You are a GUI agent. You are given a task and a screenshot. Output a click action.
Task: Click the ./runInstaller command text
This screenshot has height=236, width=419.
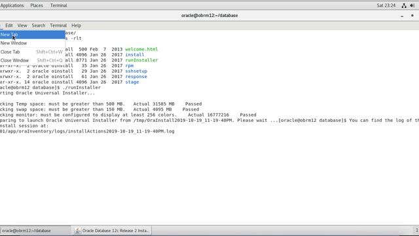pos(81,87)
